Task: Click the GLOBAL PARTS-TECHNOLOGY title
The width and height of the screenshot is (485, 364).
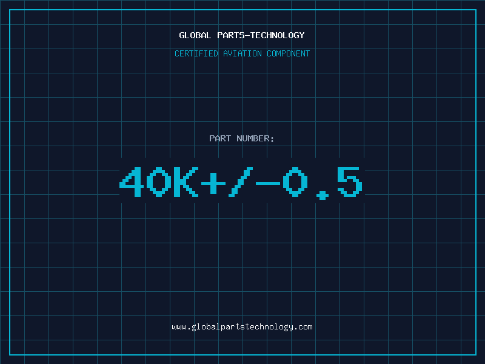Action: tap(242, 35)
